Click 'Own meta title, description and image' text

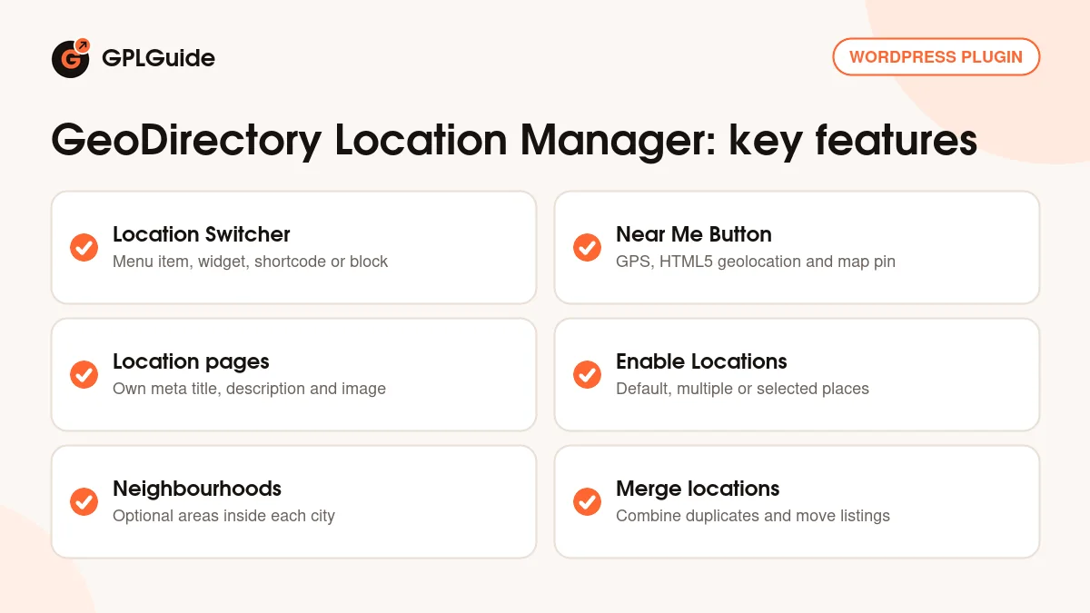pyautogui.click(x=249, y=389)
